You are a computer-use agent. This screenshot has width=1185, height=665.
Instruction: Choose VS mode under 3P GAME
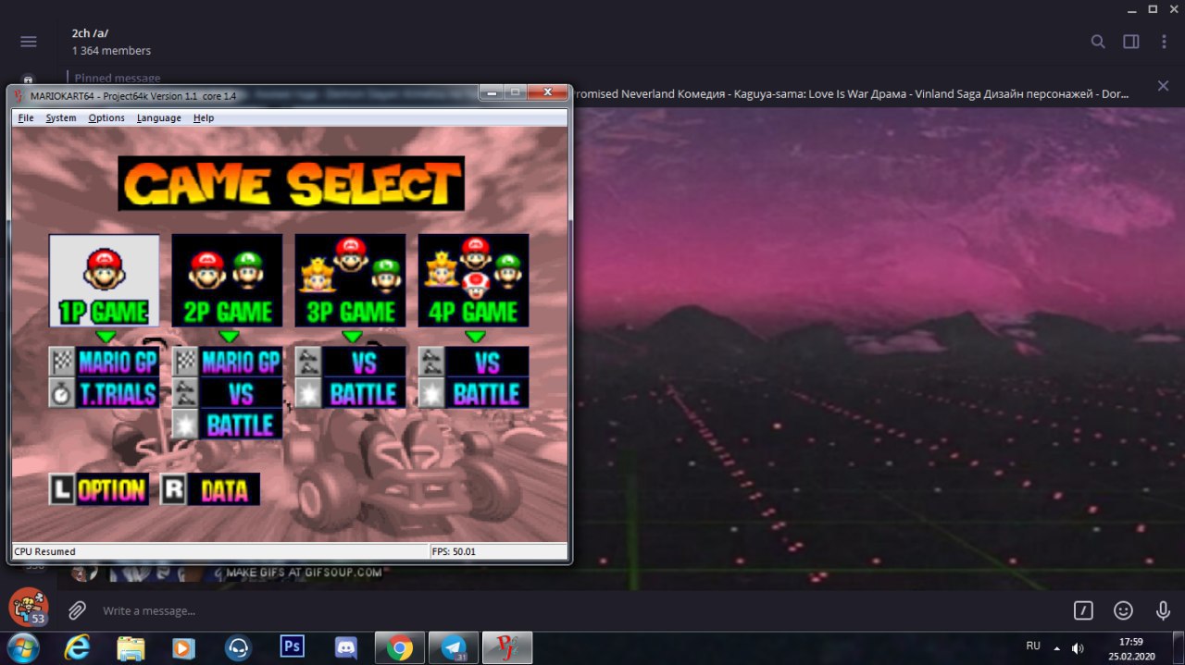[x=364, y=362]
